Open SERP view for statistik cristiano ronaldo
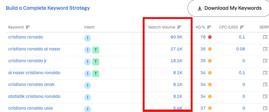This screenshot has height=112, width=269. point(265,96)
